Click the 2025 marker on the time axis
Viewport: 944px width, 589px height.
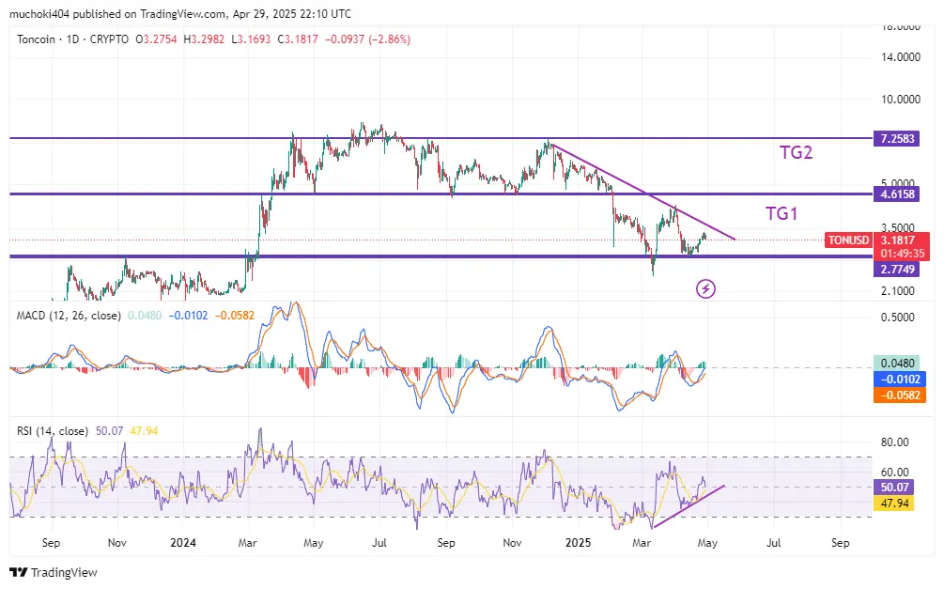click(x=579, y=543)
